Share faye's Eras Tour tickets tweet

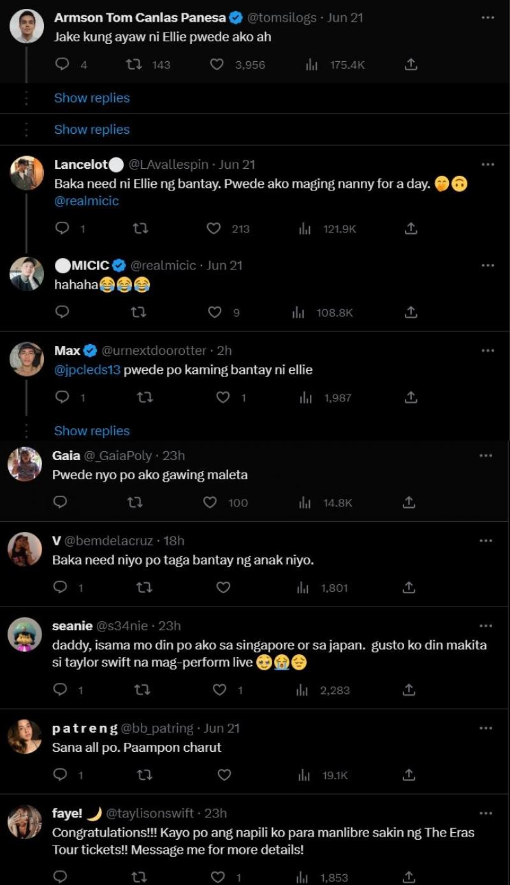tap(409, 877)
